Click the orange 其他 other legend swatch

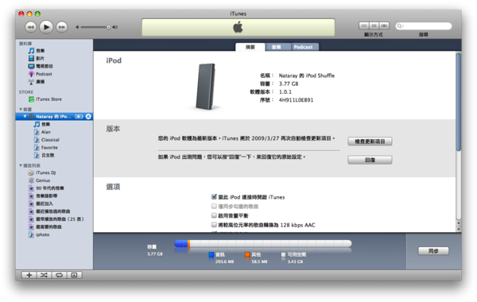point(247,254)
